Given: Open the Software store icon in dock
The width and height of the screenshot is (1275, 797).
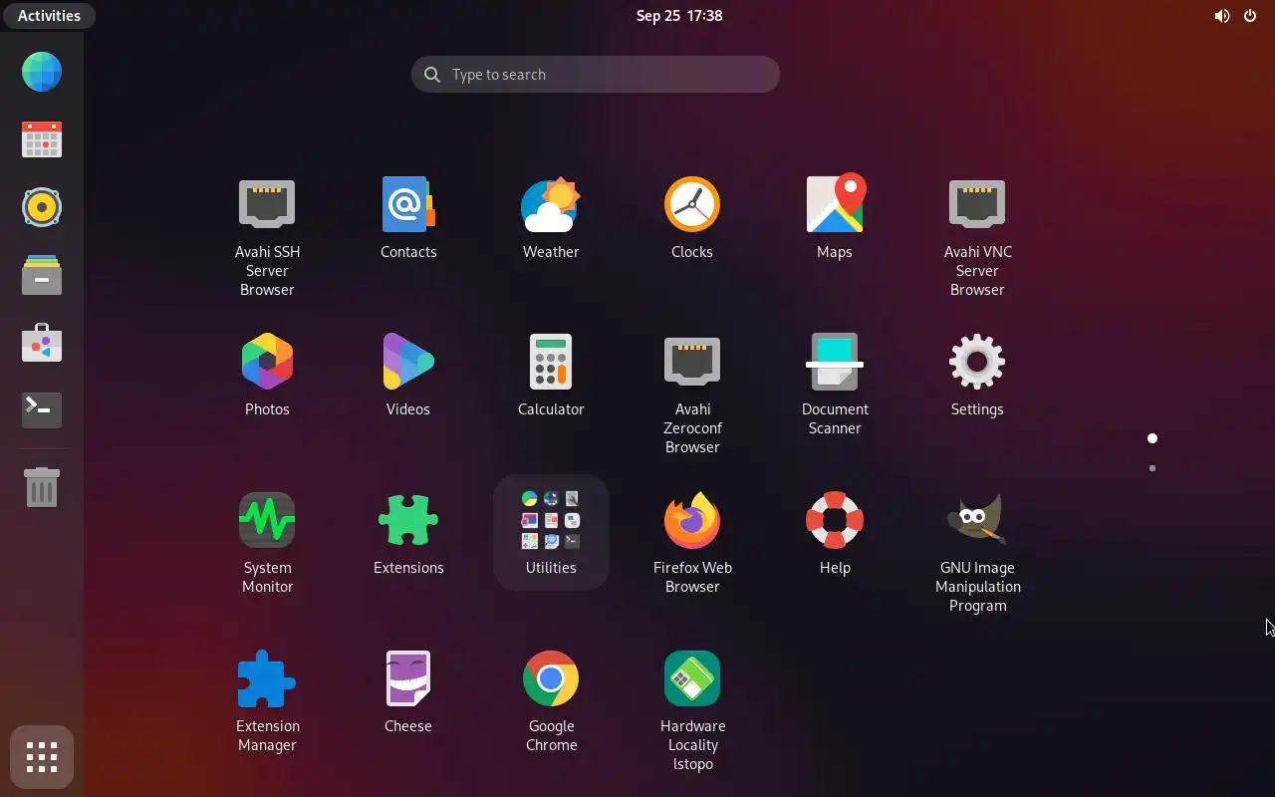Looking at the screenshot, I should (x=42, y=343).
